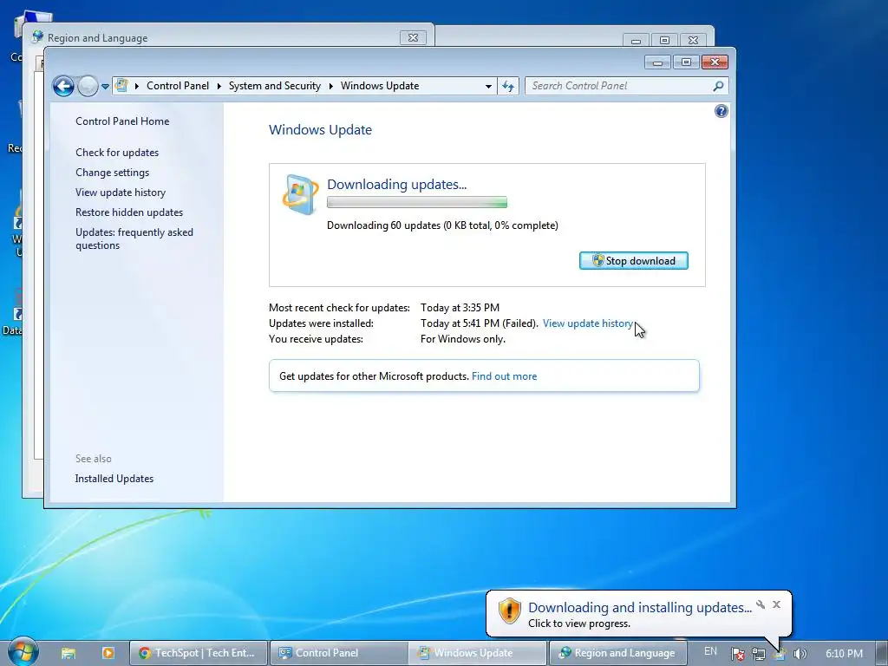888x666 pixels.
Task: Switch to Region and Language taskbar button
Action: (x=617, y=653)
